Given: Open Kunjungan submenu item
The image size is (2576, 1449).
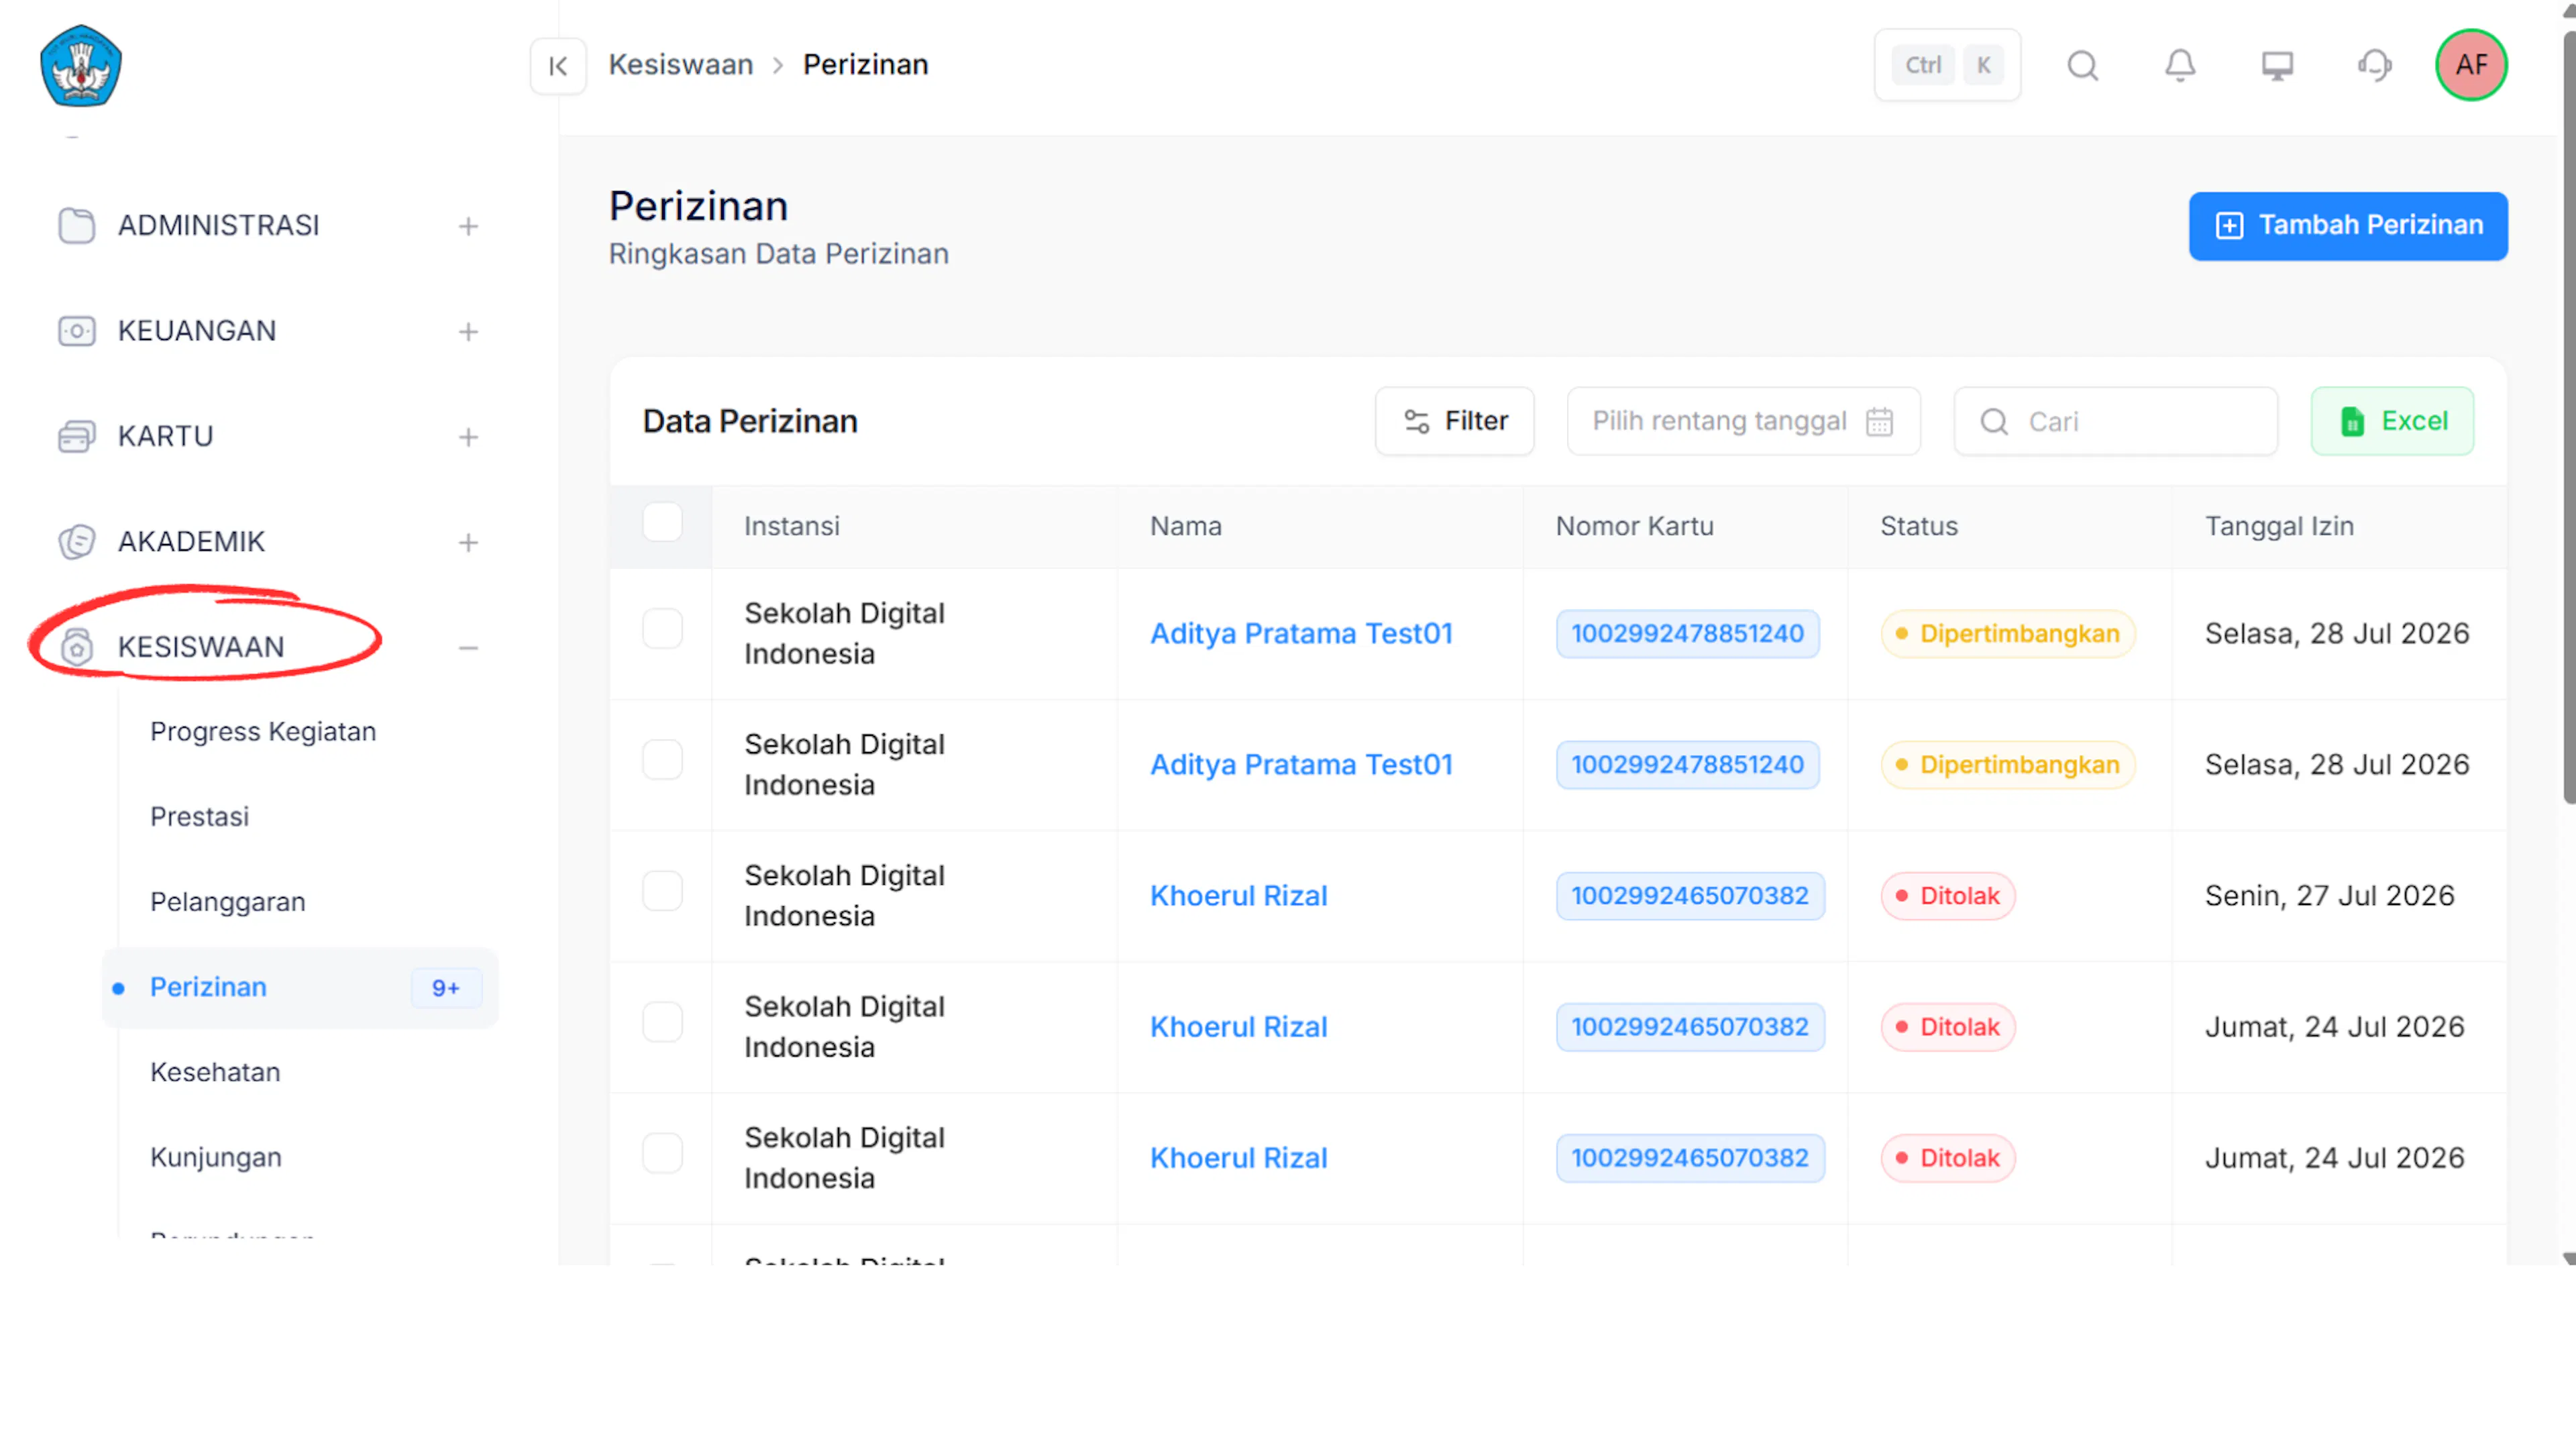Looking at the screenshot, I should point(216,1158).
